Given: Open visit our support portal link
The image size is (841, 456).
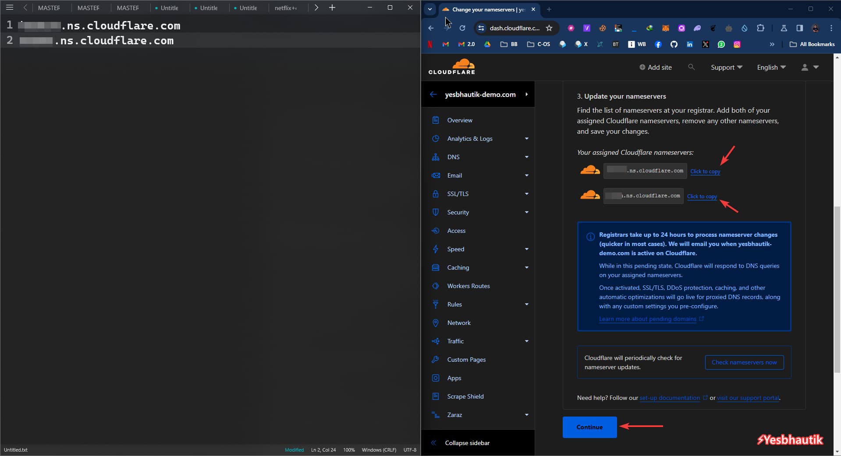Looking at the screenshot, I should point(748,398).
